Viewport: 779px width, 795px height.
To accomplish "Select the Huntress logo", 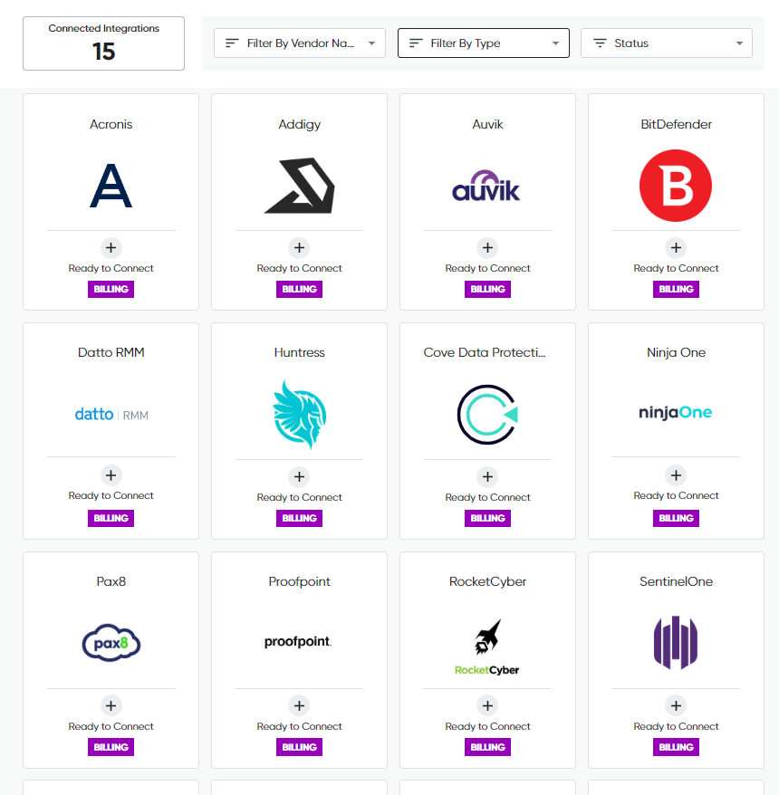I will coord(299,414).
